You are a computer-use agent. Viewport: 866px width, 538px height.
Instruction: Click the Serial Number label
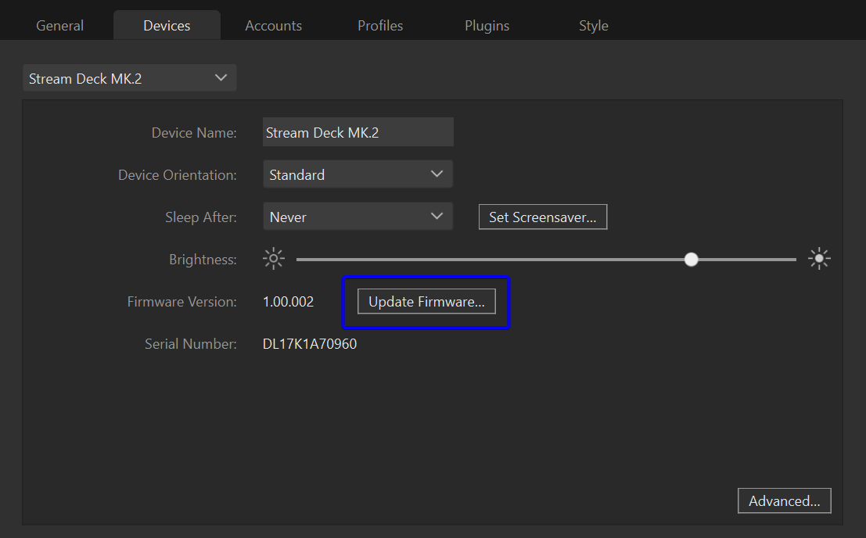click(x=191, y=344)
